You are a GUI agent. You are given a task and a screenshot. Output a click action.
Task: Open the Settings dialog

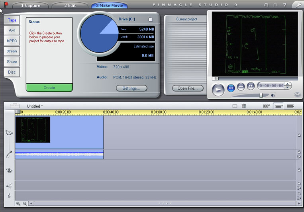pyautogui.click(x=131, y=88)
